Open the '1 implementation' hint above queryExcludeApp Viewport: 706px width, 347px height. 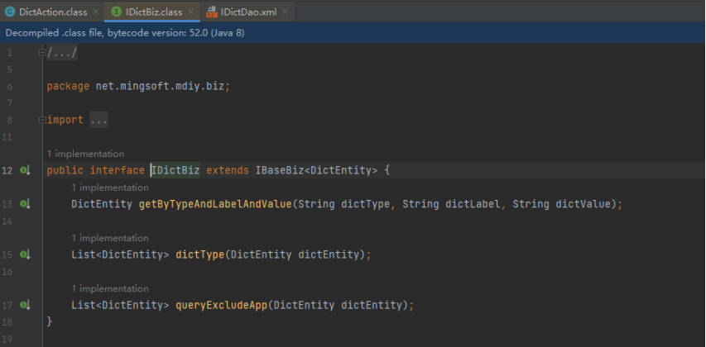(x=110, y=288)
